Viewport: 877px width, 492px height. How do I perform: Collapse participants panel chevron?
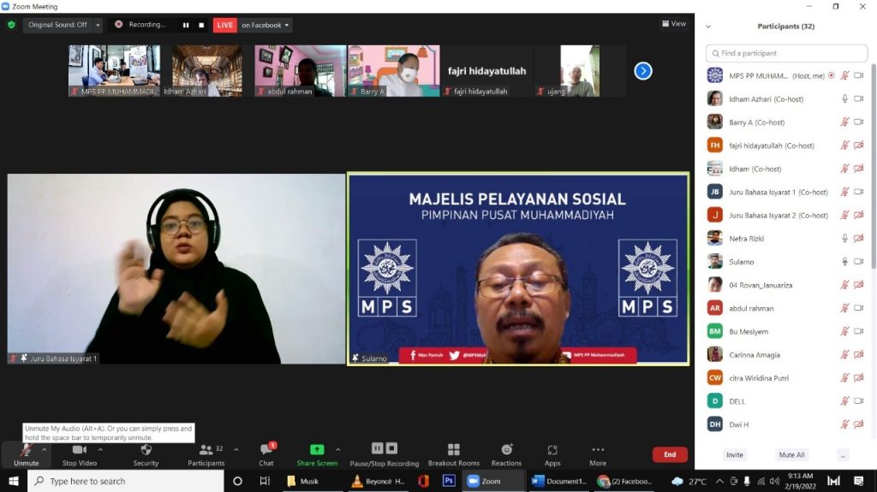tap(708, 27)
